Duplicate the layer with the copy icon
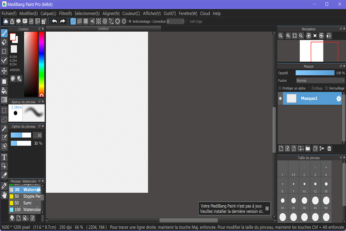The image size is (346, 231). click(315, 149)
